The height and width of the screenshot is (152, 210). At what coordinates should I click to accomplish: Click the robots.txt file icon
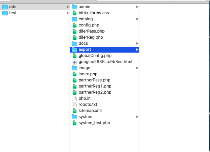click(75, 104)
